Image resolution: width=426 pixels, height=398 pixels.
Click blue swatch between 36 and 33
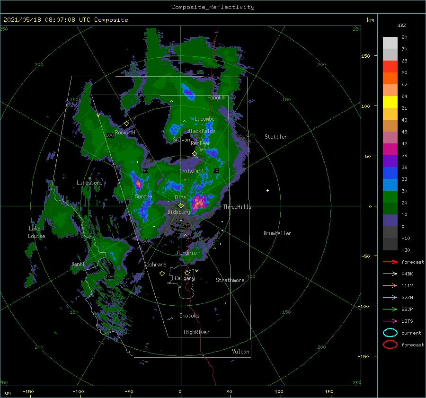pos(390,173)
